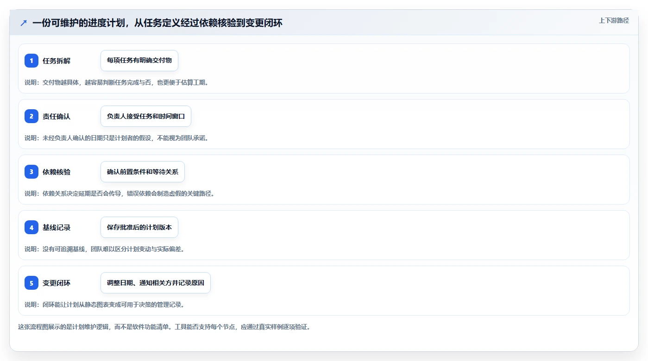Click the 上下游路径 label
The height and width of the screenshot is (361, 648).
614,20
